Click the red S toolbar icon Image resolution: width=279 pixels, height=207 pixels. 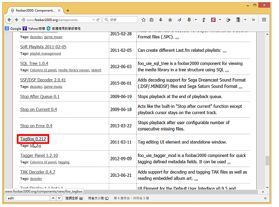213,20
